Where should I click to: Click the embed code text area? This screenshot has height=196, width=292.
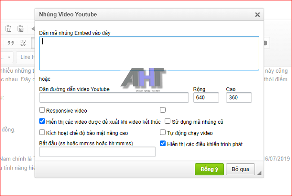pos(149,53)
